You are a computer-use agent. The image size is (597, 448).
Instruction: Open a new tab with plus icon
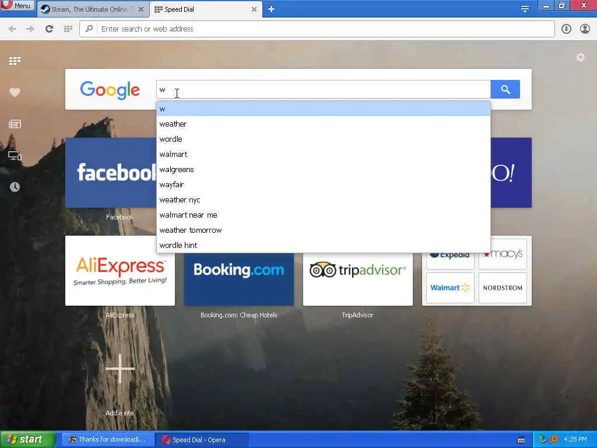(271, 9)
